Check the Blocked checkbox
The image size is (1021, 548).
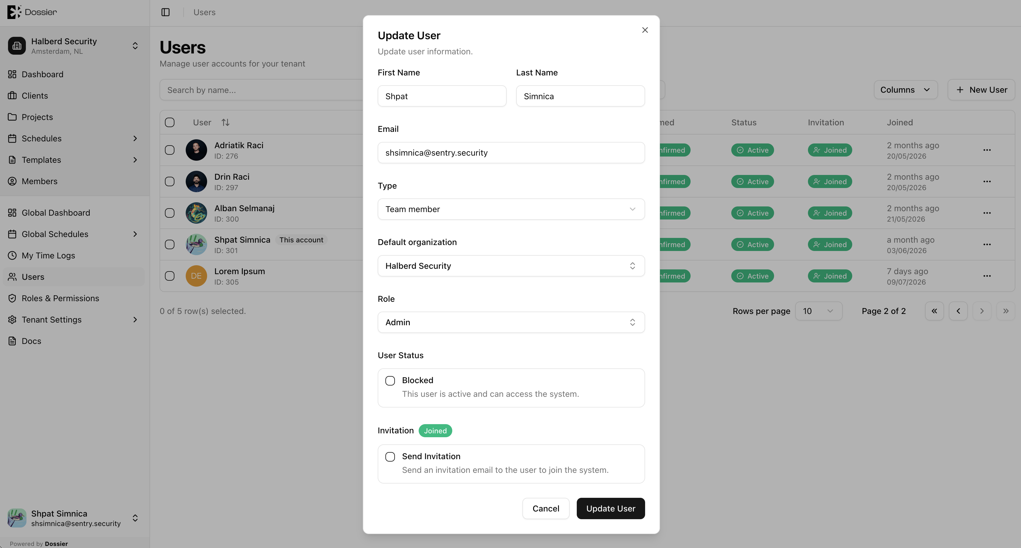[390, 381]
